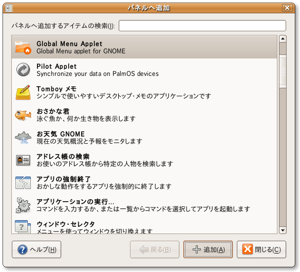Screen dimensions: 300x272
Task: Select the アプリケーションの実行... title text
Action: (x=76, y=202)
